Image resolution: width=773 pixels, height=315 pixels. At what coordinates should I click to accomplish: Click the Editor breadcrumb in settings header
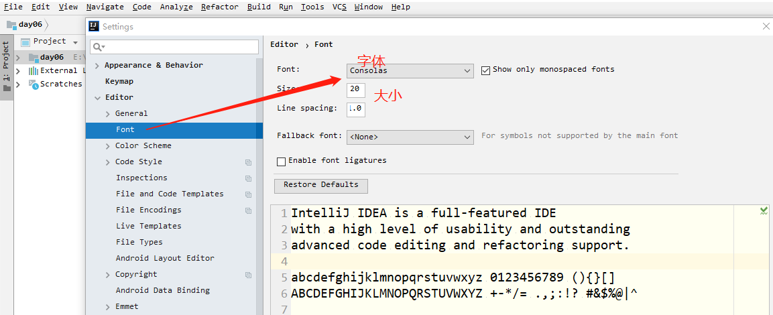click(284, 44)
